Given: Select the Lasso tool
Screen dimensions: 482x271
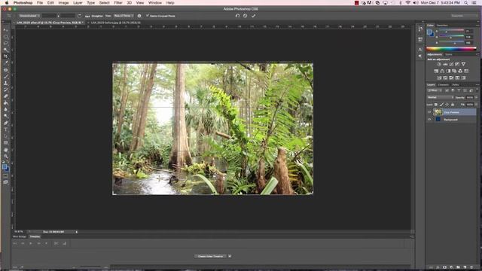Looking at the screenshot, I should [5, 43].
